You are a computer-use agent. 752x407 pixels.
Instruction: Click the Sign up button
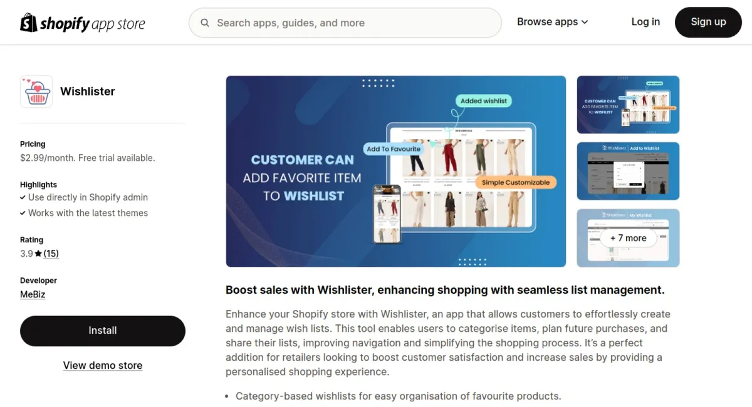click(708, 22)
